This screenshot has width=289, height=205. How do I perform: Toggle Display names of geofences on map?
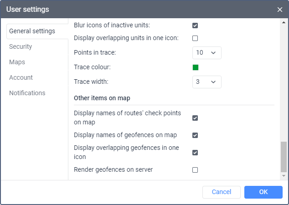pos(195,135)
